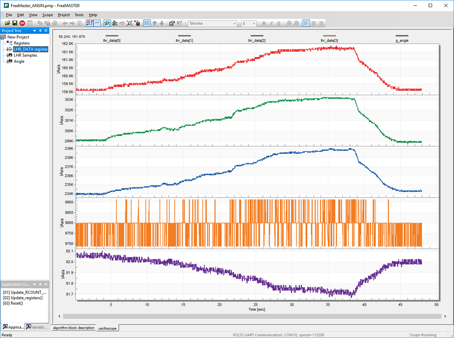Screen dimensions: 454x338
Task: Click the move down arrow icon
Action: (x=162, y=23)
